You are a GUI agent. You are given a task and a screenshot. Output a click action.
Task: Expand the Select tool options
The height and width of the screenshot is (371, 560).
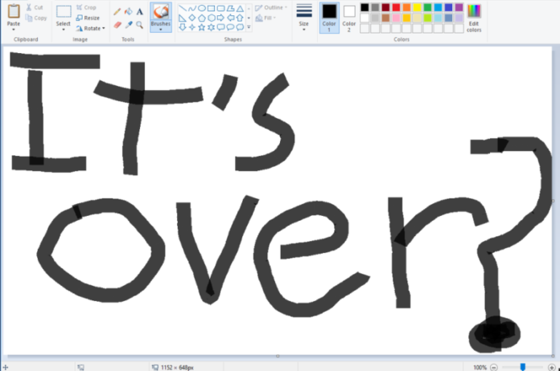click(64, 30)
